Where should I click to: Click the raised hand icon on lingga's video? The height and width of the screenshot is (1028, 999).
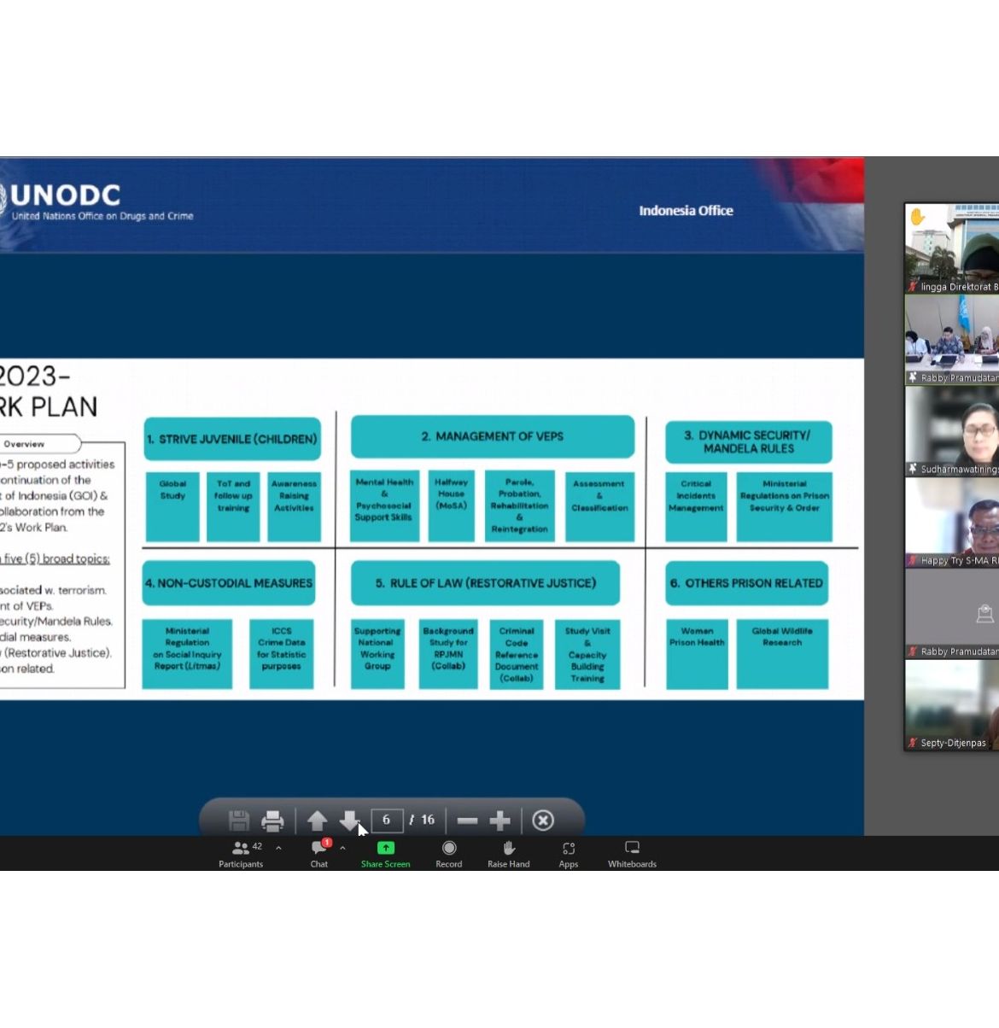coord(918,217)
